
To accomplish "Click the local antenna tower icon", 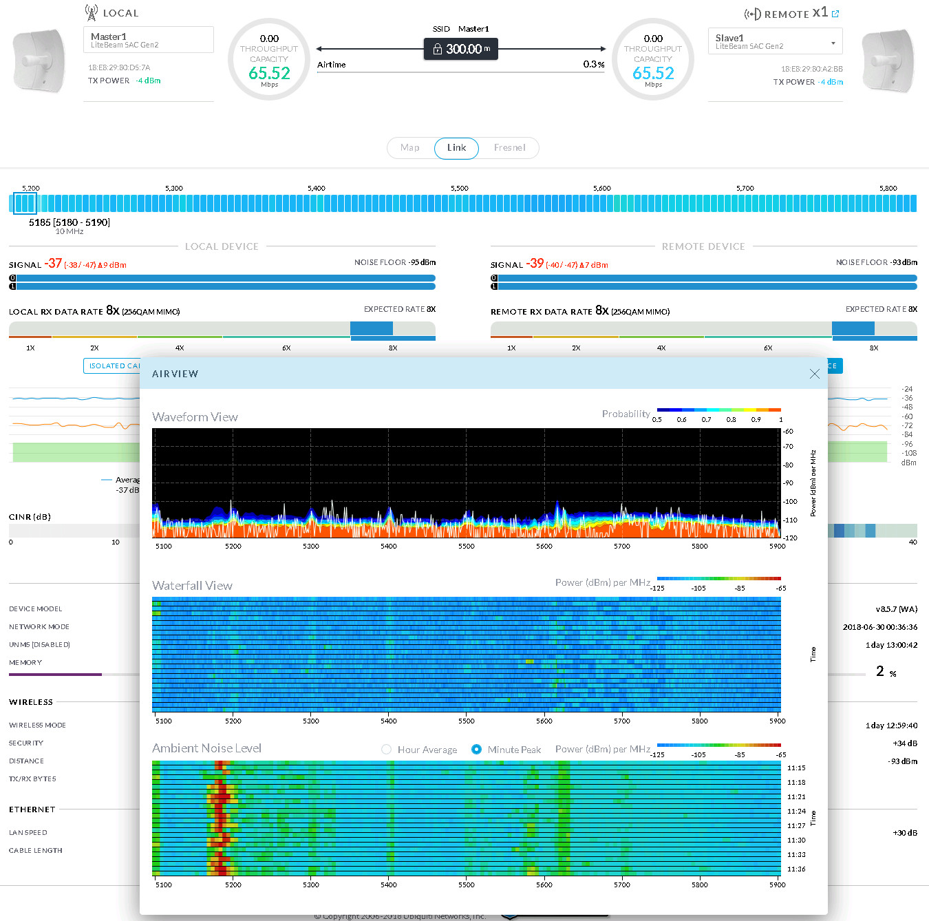I will pyautogui.click(x=91, y=12).
